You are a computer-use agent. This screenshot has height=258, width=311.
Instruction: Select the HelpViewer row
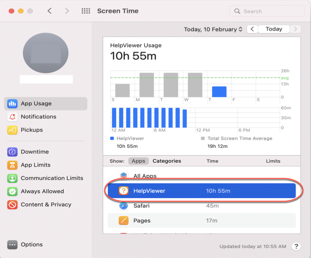tap(202, 191)
